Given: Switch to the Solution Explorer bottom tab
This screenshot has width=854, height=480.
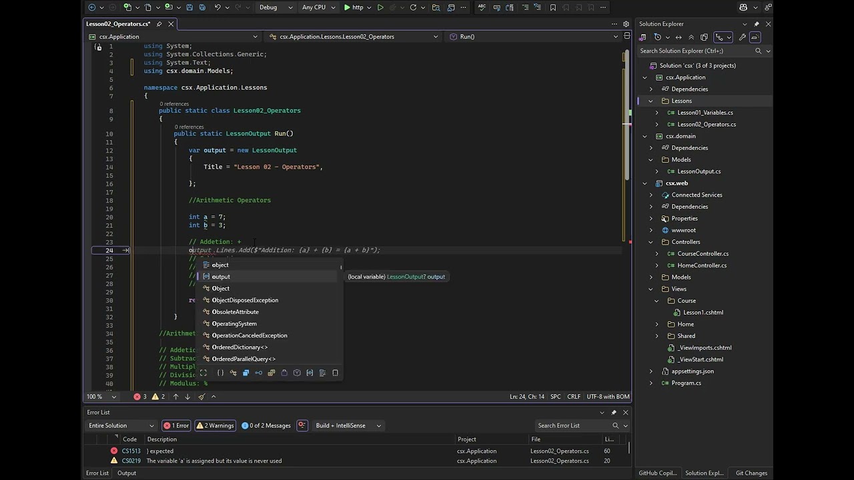Looking at the screenshot, I should coord(705,473).
